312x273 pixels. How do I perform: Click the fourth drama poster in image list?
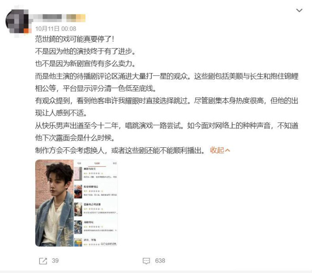tap(78, 227)
